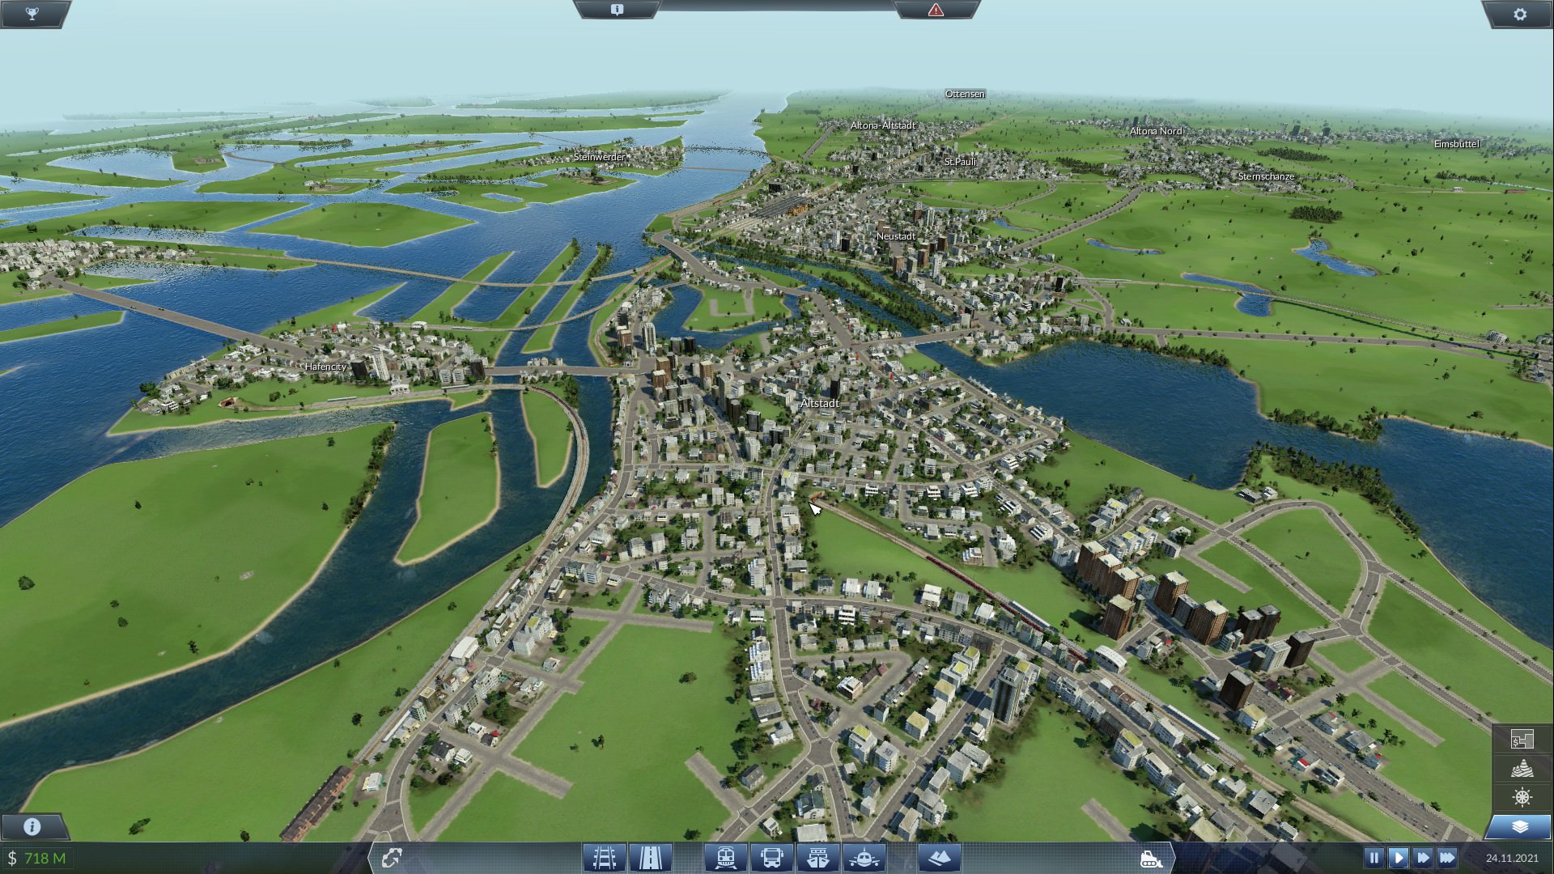Set game speed to fastest
1554x874 pixels.
(x=1447, y=857)
